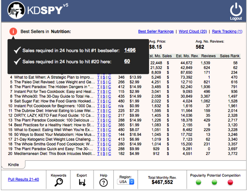The height and width of the screenshot is (191, 247).
Task: Click T link for Instant Pot Cookbook for Beginners
Action: (x=98, y=106)
